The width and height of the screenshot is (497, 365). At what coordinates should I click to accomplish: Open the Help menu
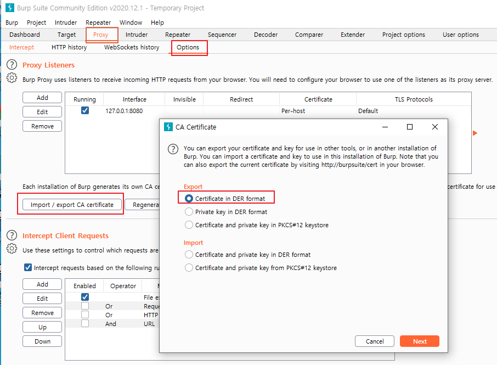click(157, 23)
